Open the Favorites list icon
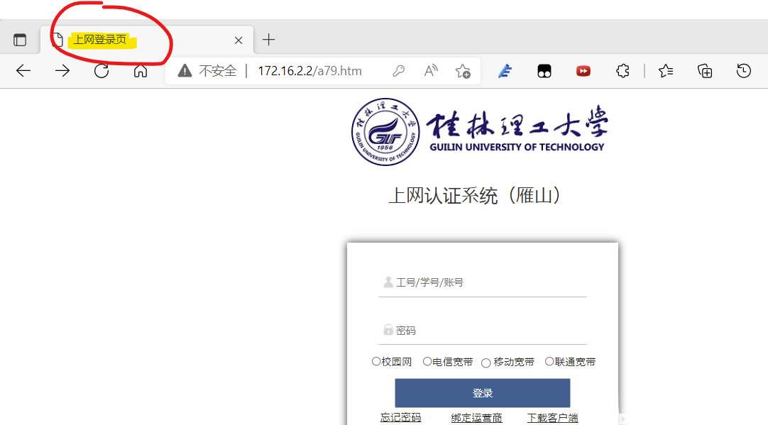This screenshot has height=425, width=768. coord(666,71)
